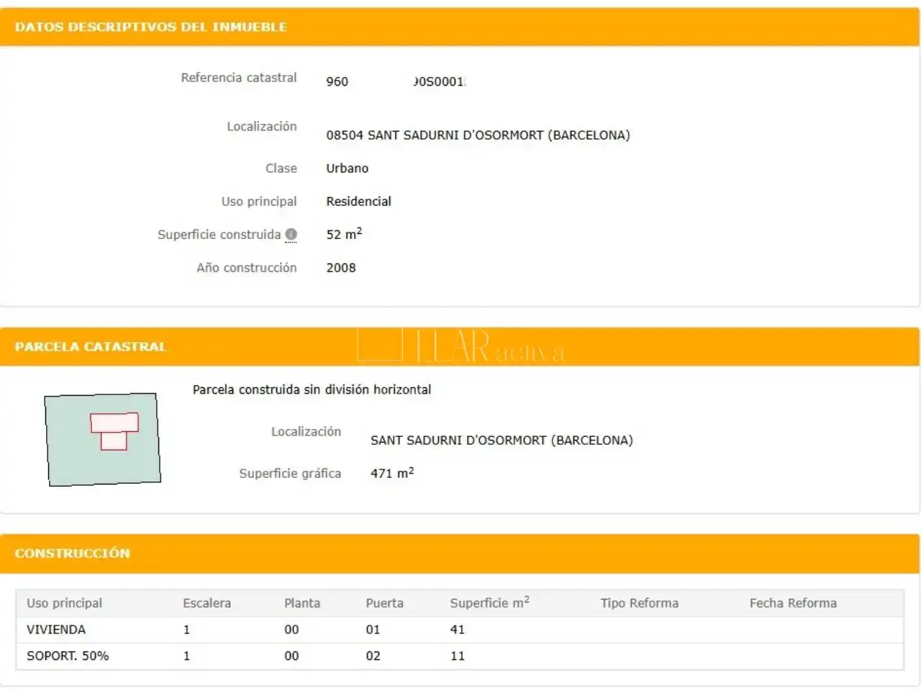Click the 'Escalera' column header
This screenshot has width=921, height=691.
pos(207,603)
